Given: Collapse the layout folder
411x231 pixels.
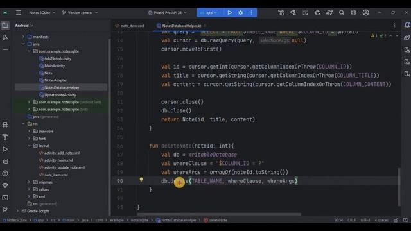Looking at the screenshot, I should pyautogui.click(x=29, y=146).
